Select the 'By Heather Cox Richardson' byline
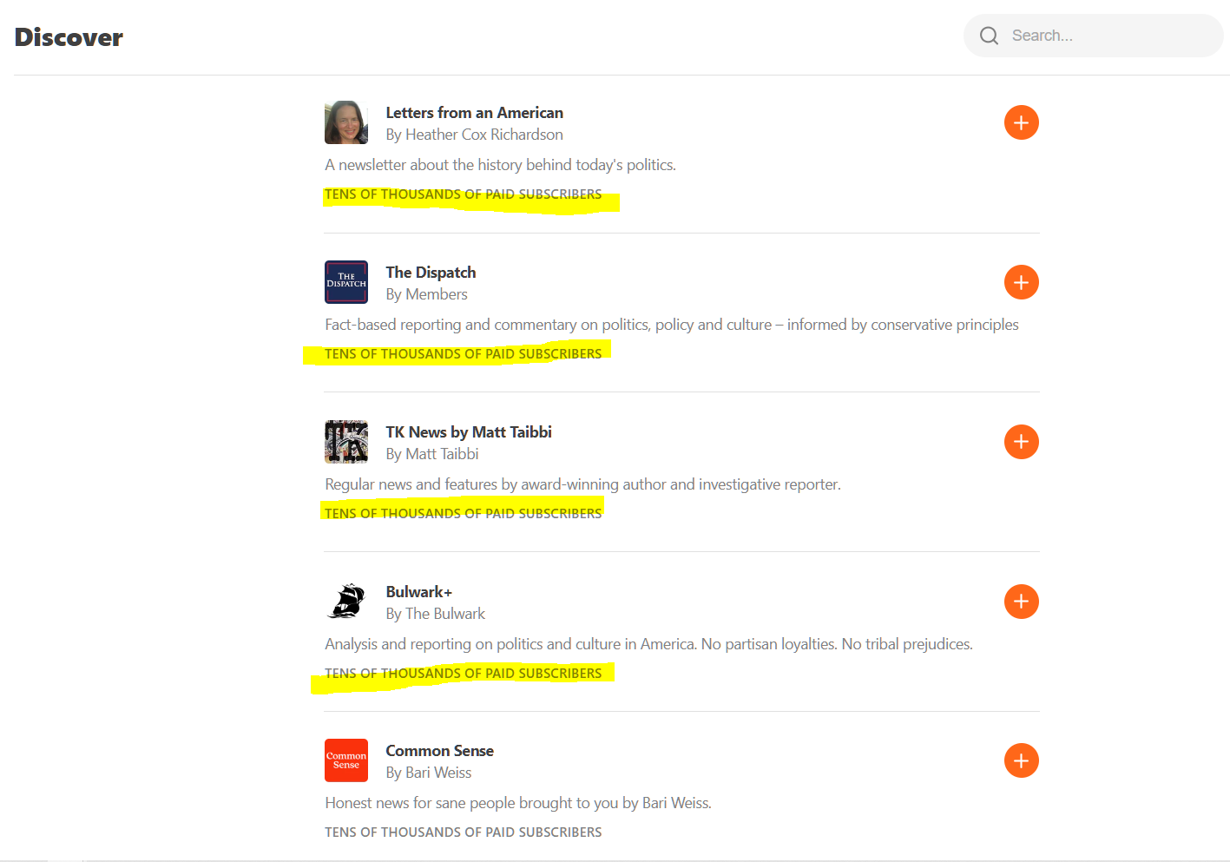 (474, 135)
